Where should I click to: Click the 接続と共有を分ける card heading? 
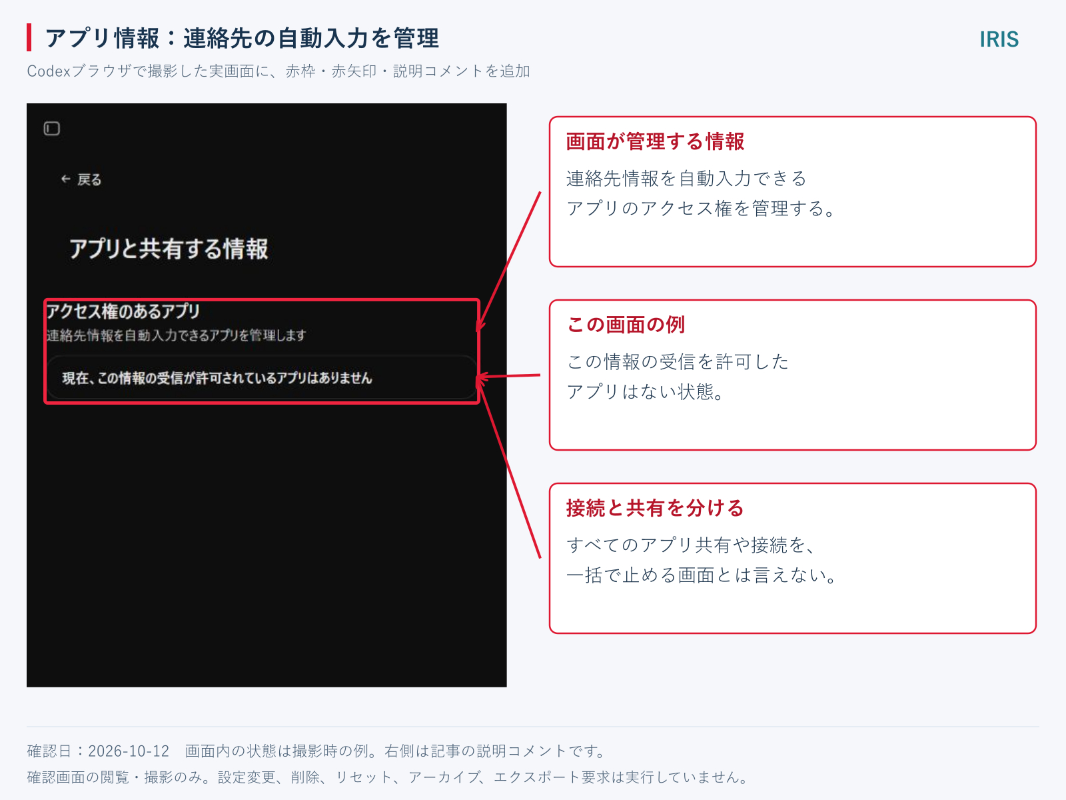pyautogui.click(x=655, y=508)
